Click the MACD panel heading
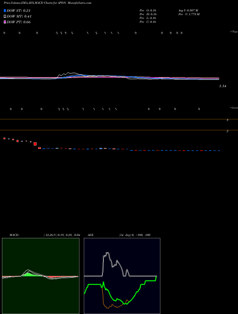 pyautogui.click(x=14, y=235)
